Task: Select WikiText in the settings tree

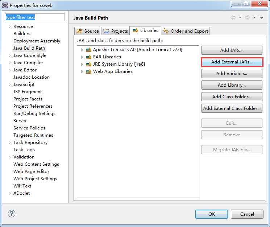Action: tap(22, 186)
